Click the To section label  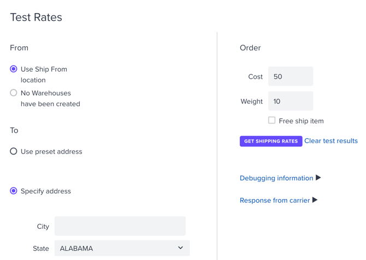point(14,130)
